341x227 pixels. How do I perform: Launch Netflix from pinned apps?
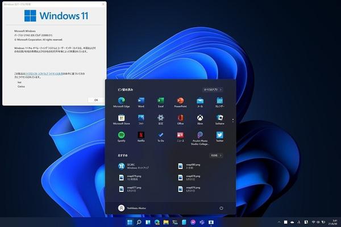tap(141, 137)
